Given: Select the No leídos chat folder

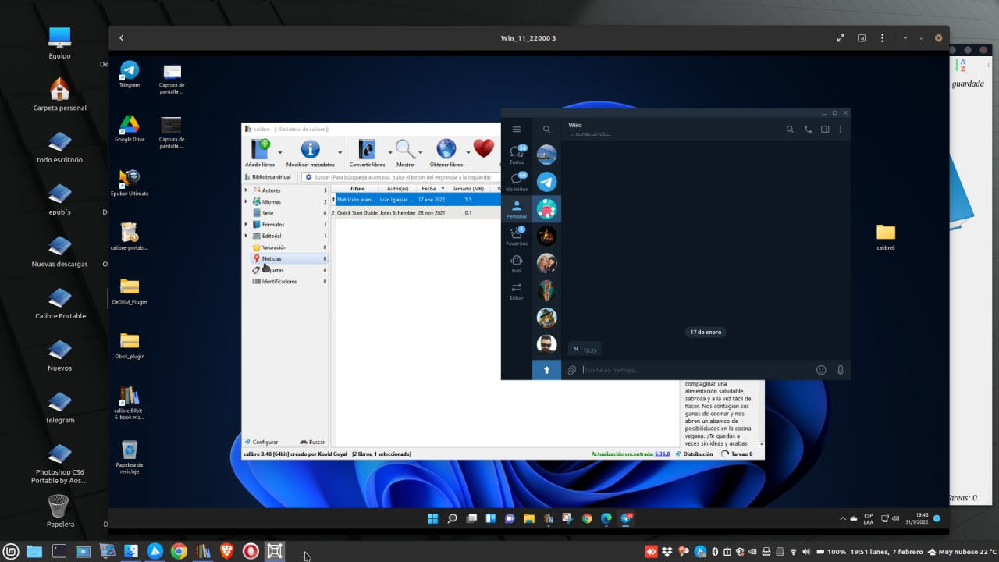Looking at the screenshot, I should pyautogui.click(x=516, y=183).
